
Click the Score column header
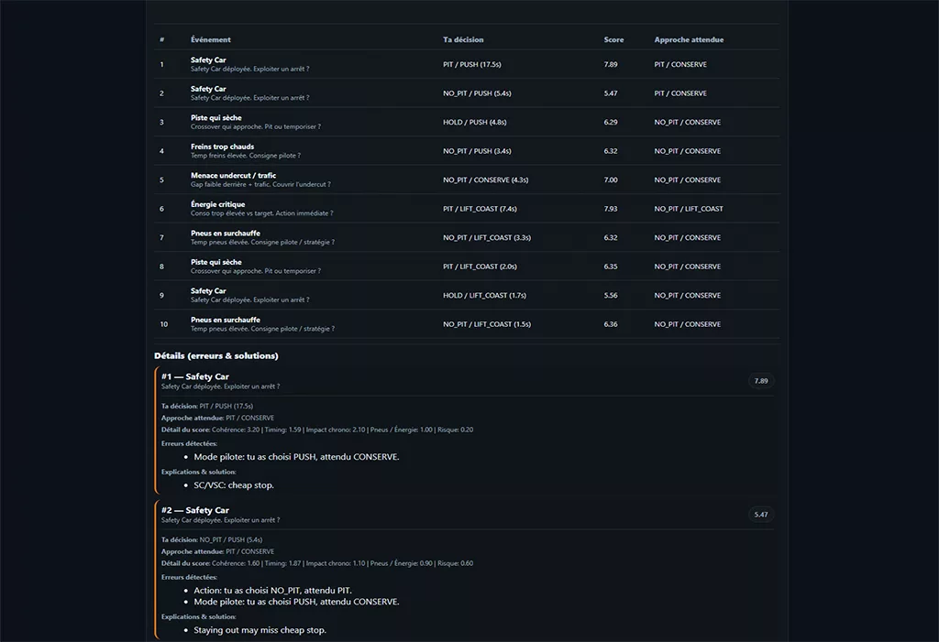[613, 40]
